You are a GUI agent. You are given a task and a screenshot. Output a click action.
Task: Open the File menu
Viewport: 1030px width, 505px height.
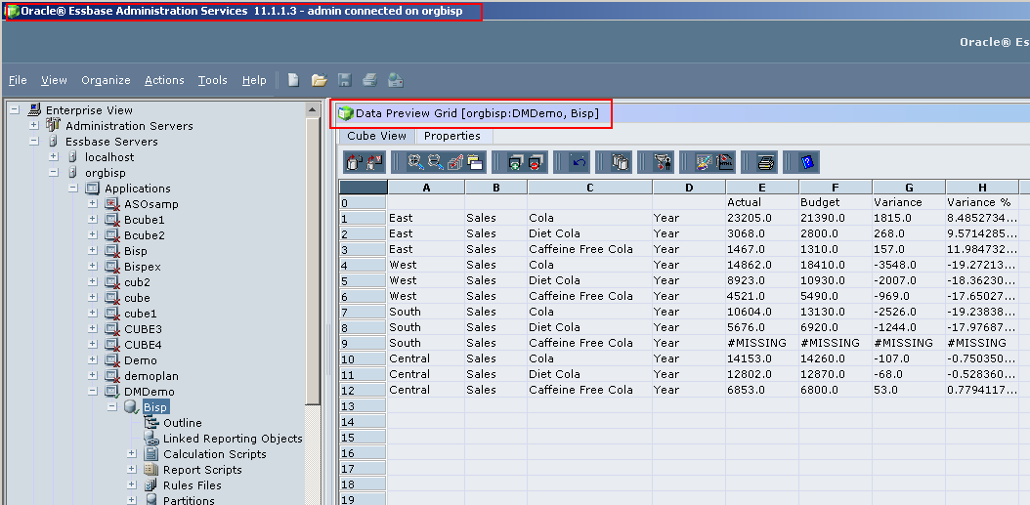click(x=18, y=80)
